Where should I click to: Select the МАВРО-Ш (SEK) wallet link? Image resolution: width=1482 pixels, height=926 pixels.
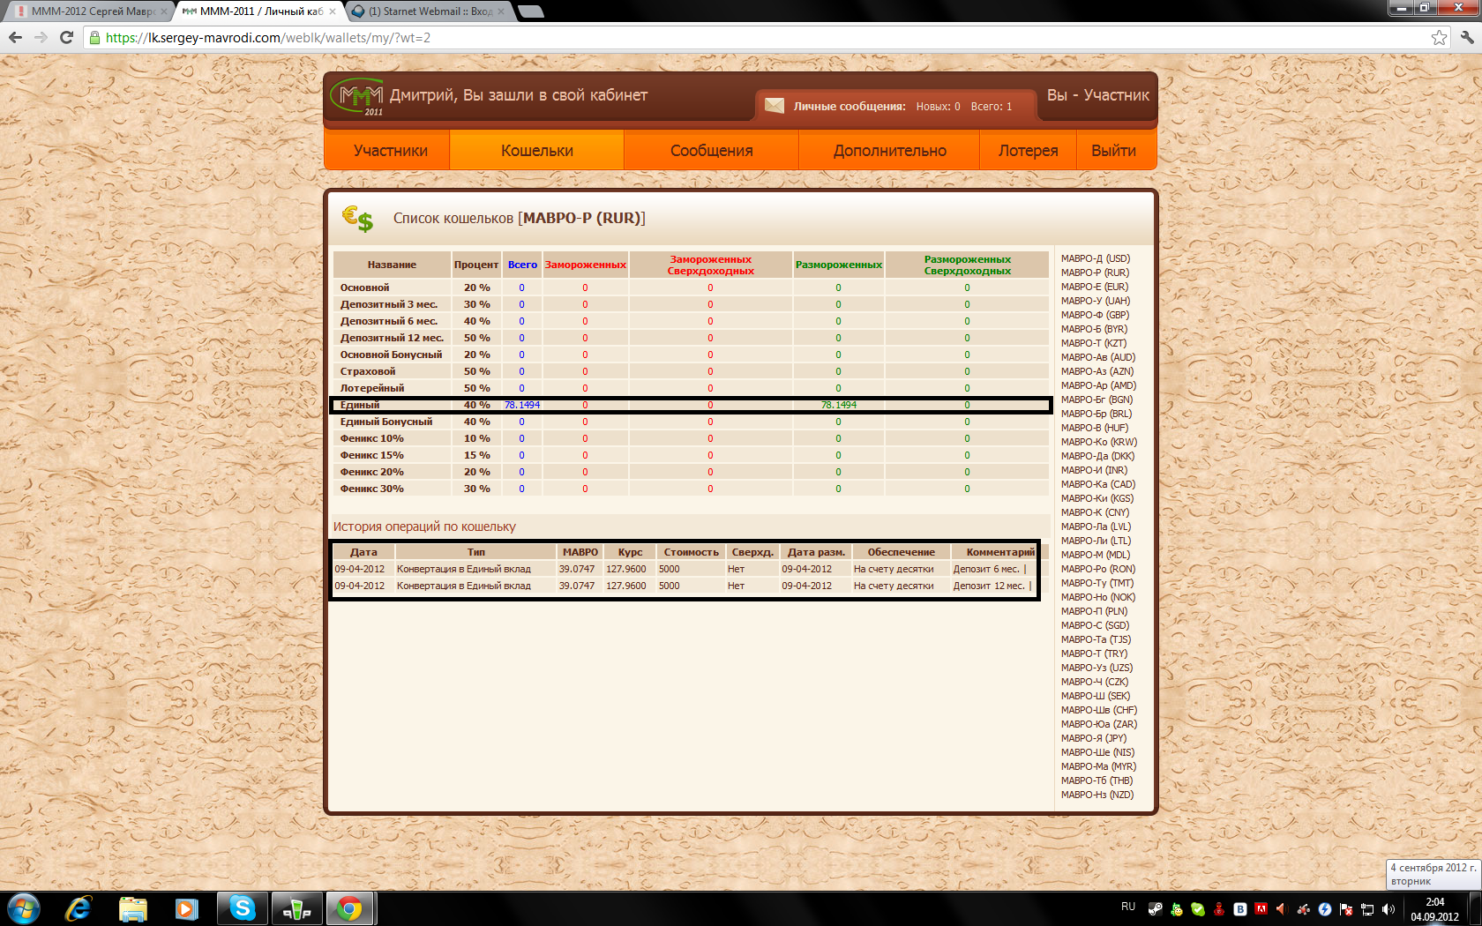(1095, 696)
